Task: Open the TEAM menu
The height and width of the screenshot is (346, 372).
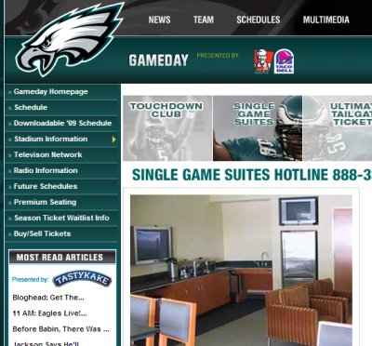Action: tap(204, 20)
